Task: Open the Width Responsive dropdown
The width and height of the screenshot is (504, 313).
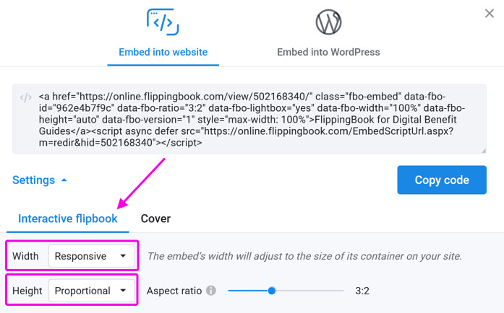Action: tap(92, 256)
